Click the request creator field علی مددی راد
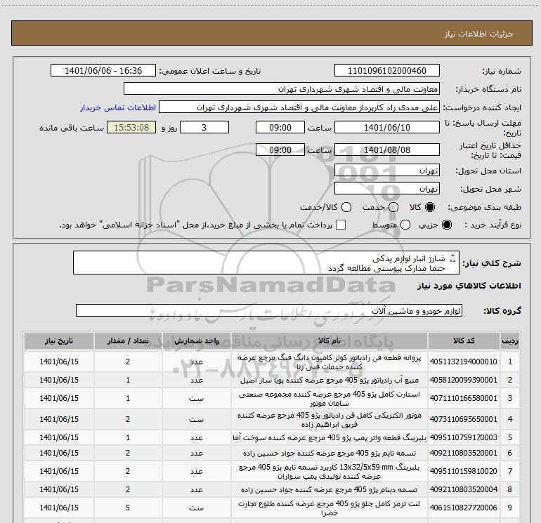Viewport: 541px width, 523px height. coord(299,107)
